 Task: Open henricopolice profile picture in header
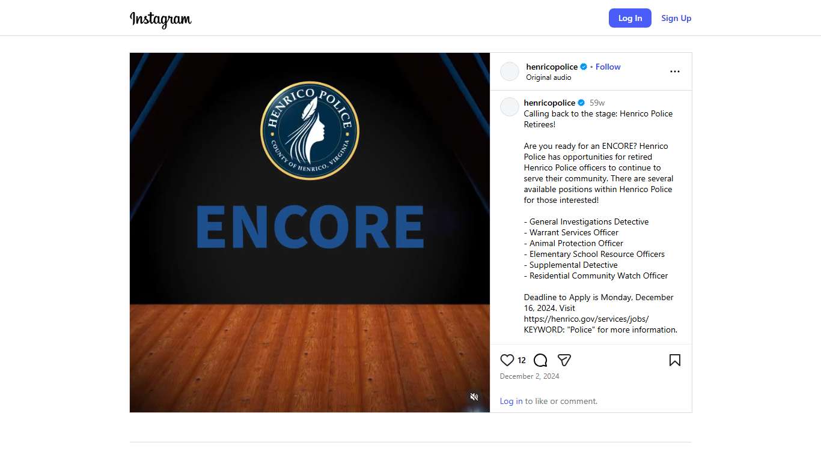click(510, 71)
